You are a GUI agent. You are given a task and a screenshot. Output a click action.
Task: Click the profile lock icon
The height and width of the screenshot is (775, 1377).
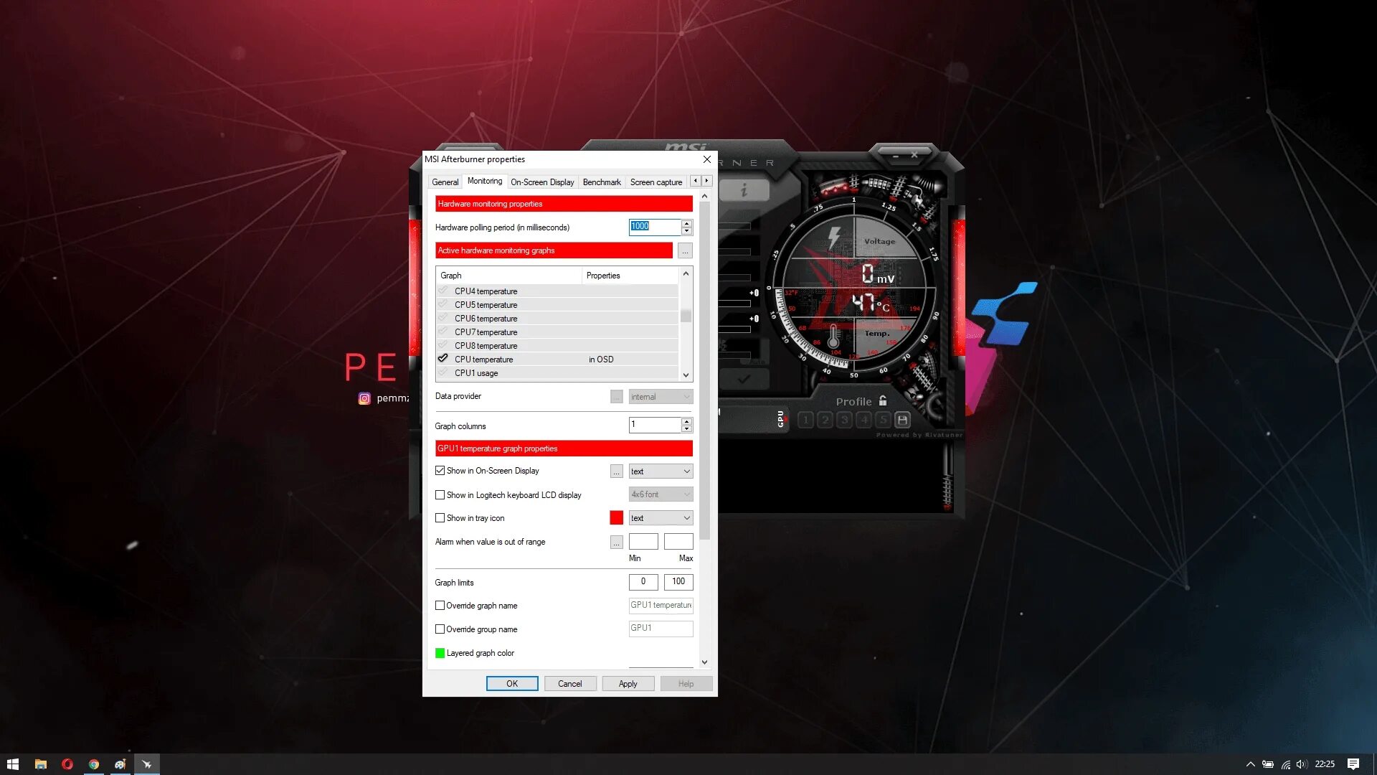pos(883,401)
